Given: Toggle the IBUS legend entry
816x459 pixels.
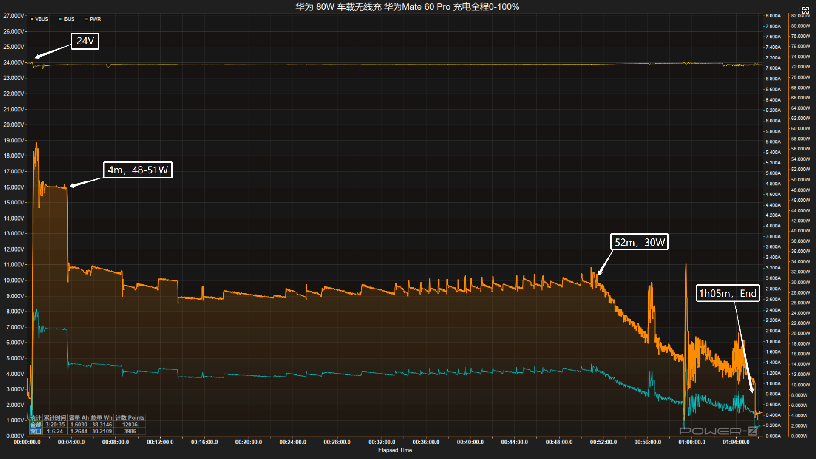Looking at the screenshot, I should (x=66, y=19).
